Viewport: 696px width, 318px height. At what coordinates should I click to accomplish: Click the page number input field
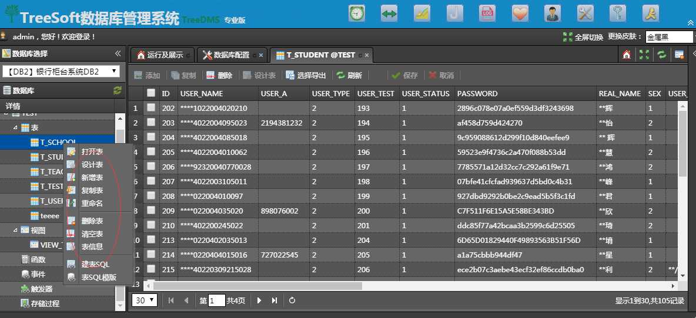pos(216,301)
